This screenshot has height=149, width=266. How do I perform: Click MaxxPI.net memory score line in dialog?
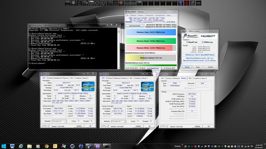[199, 60]
